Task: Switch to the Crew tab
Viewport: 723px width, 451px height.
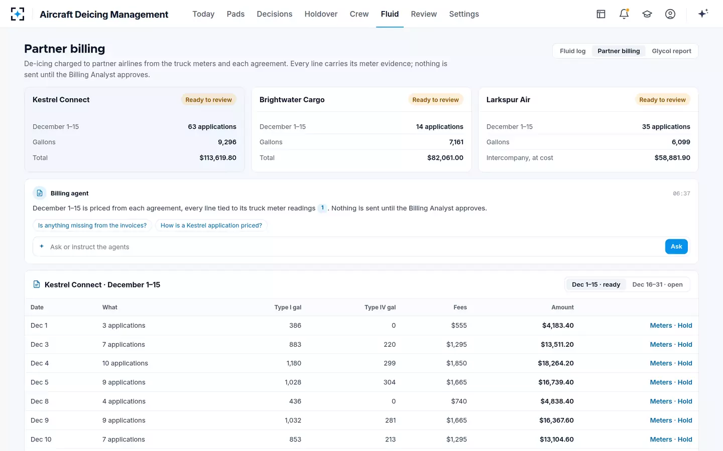Action: click(x=359, y=14)
